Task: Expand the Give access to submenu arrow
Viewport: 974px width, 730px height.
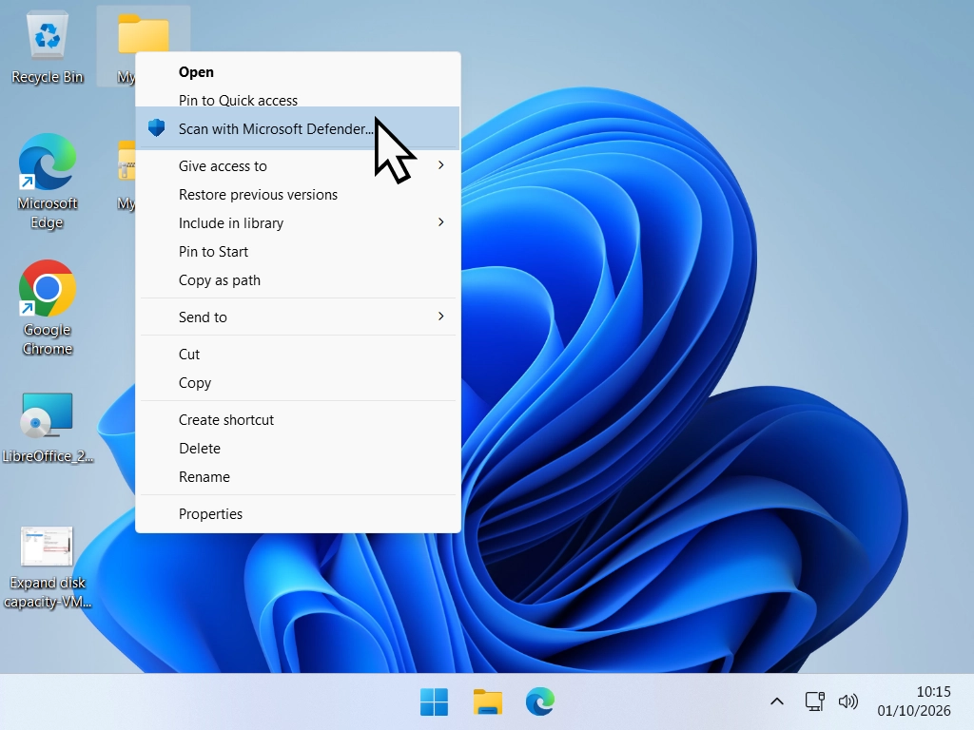Action: (x=440, y=165)
